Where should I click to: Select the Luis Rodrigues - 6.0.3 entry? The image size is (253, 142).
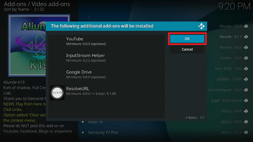[225, 90]
